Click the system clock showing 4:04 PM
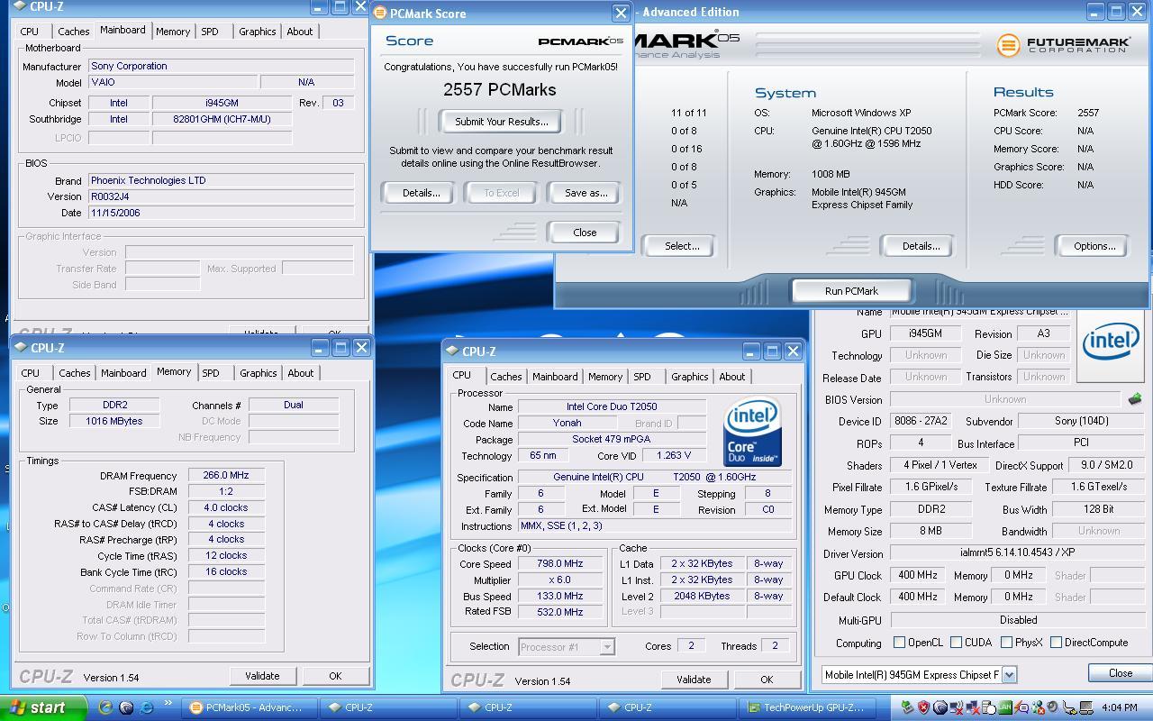 tap(1120, 707)
